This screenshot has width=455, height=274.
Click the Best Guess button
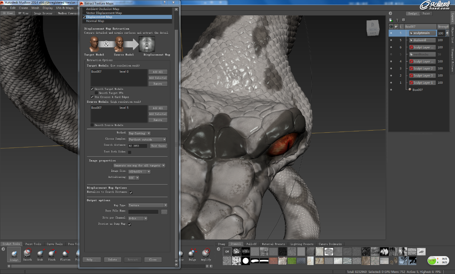158,146
